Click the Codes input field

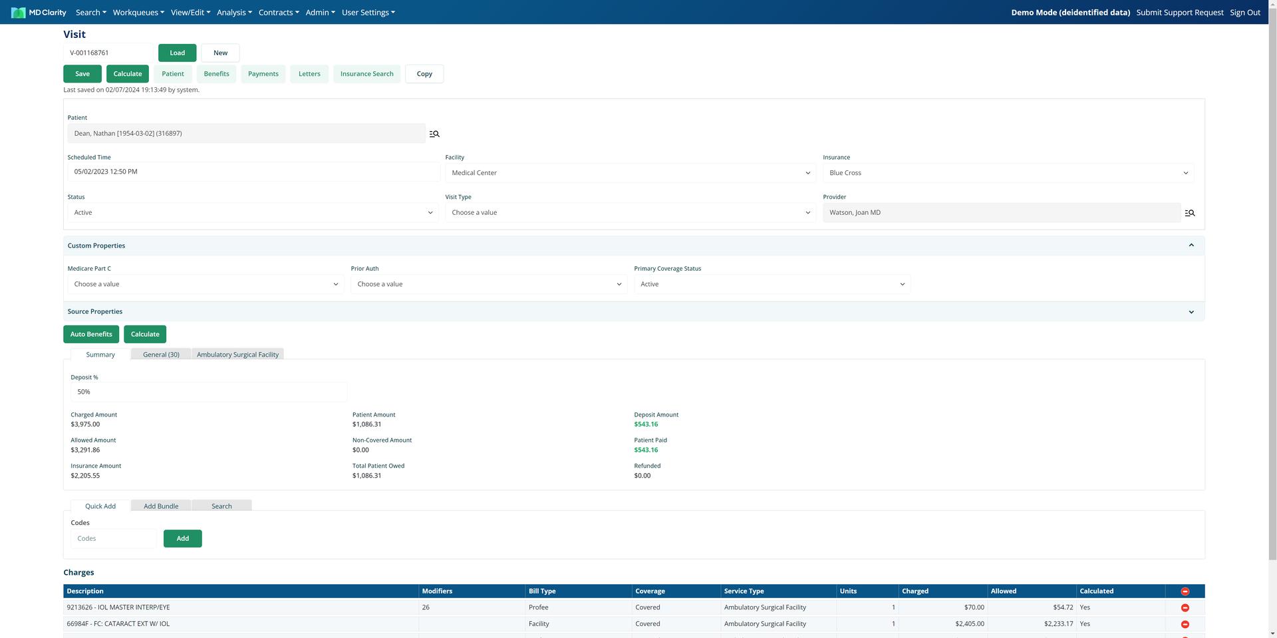(x=114, y=539)
